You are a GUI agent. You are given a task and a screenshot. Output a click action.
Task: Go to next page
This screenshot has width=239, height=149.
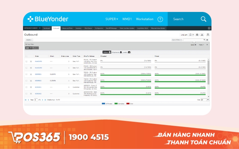click(42, 100)
